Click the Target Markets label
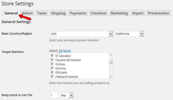The height and width of the screenshot is (100, 173). (x=13, y=52)
